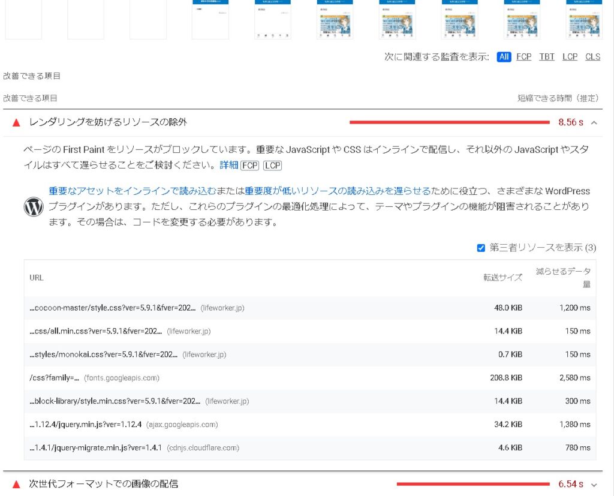Click the red warning triangle beside レンダリングを妨げるリソースの除外

point(16,122)
